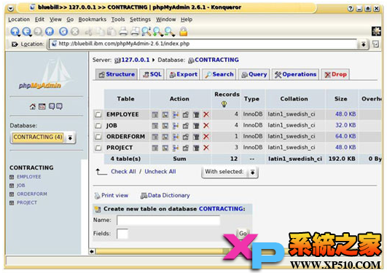Tick the EMPLOYEE table checkbox

(x=98, y=114)
